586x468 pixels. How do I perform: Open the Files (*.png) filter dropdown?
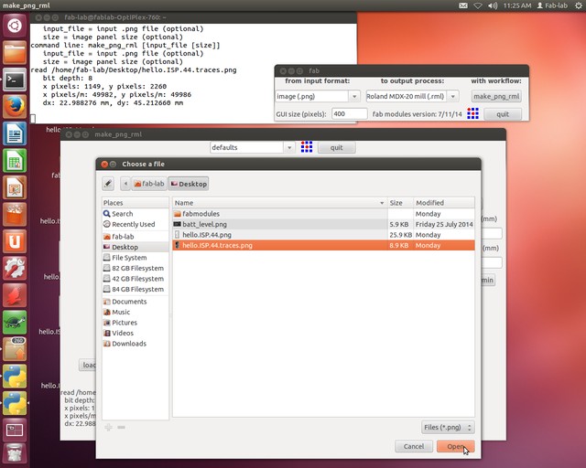(x=448, y=427)
